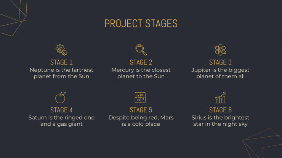Viewport: 282px width, 158px height.
Task: Select the gold geometric lines decoration top-left
Action: click(13, 17)
